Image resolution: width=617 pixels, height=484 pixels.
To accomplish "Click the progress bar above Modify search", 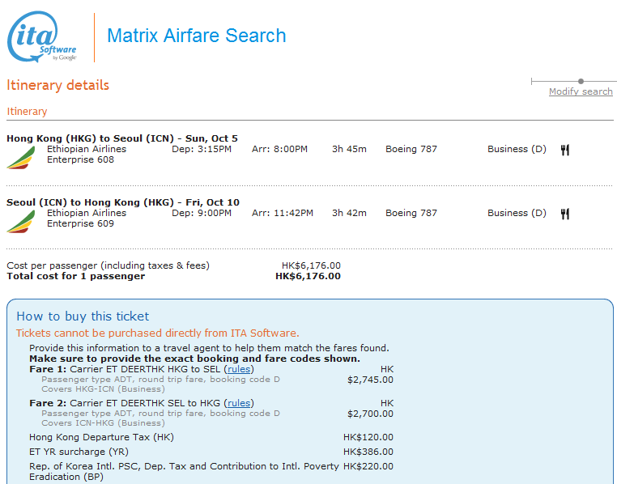I will 571,81.
